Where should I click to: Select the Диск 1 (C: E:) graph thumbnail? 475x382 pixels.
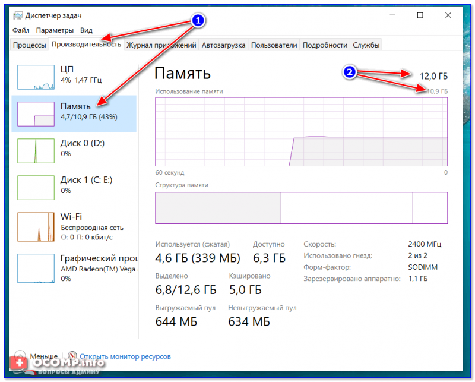36,188
